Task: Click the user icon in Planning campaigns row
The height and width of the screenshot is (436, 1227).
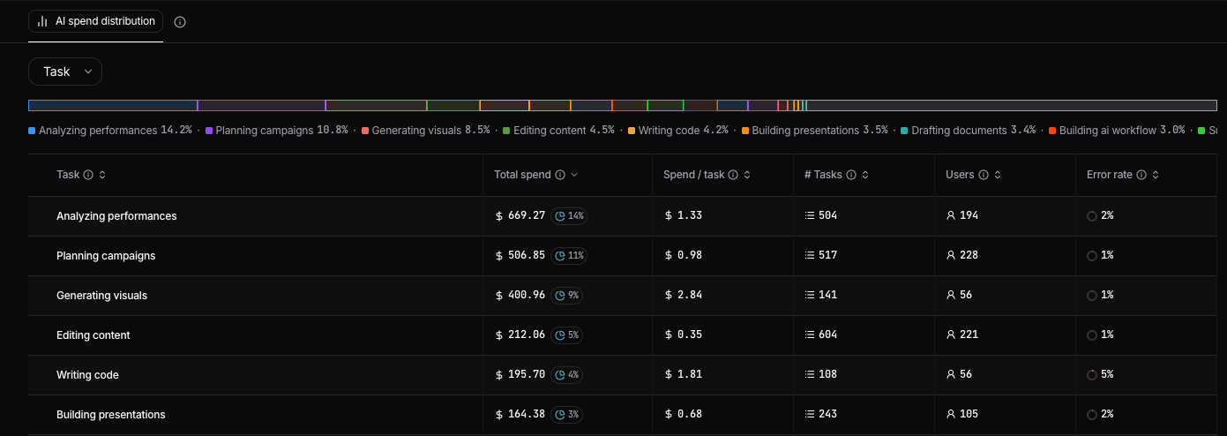Action: (x=951, y=255)
